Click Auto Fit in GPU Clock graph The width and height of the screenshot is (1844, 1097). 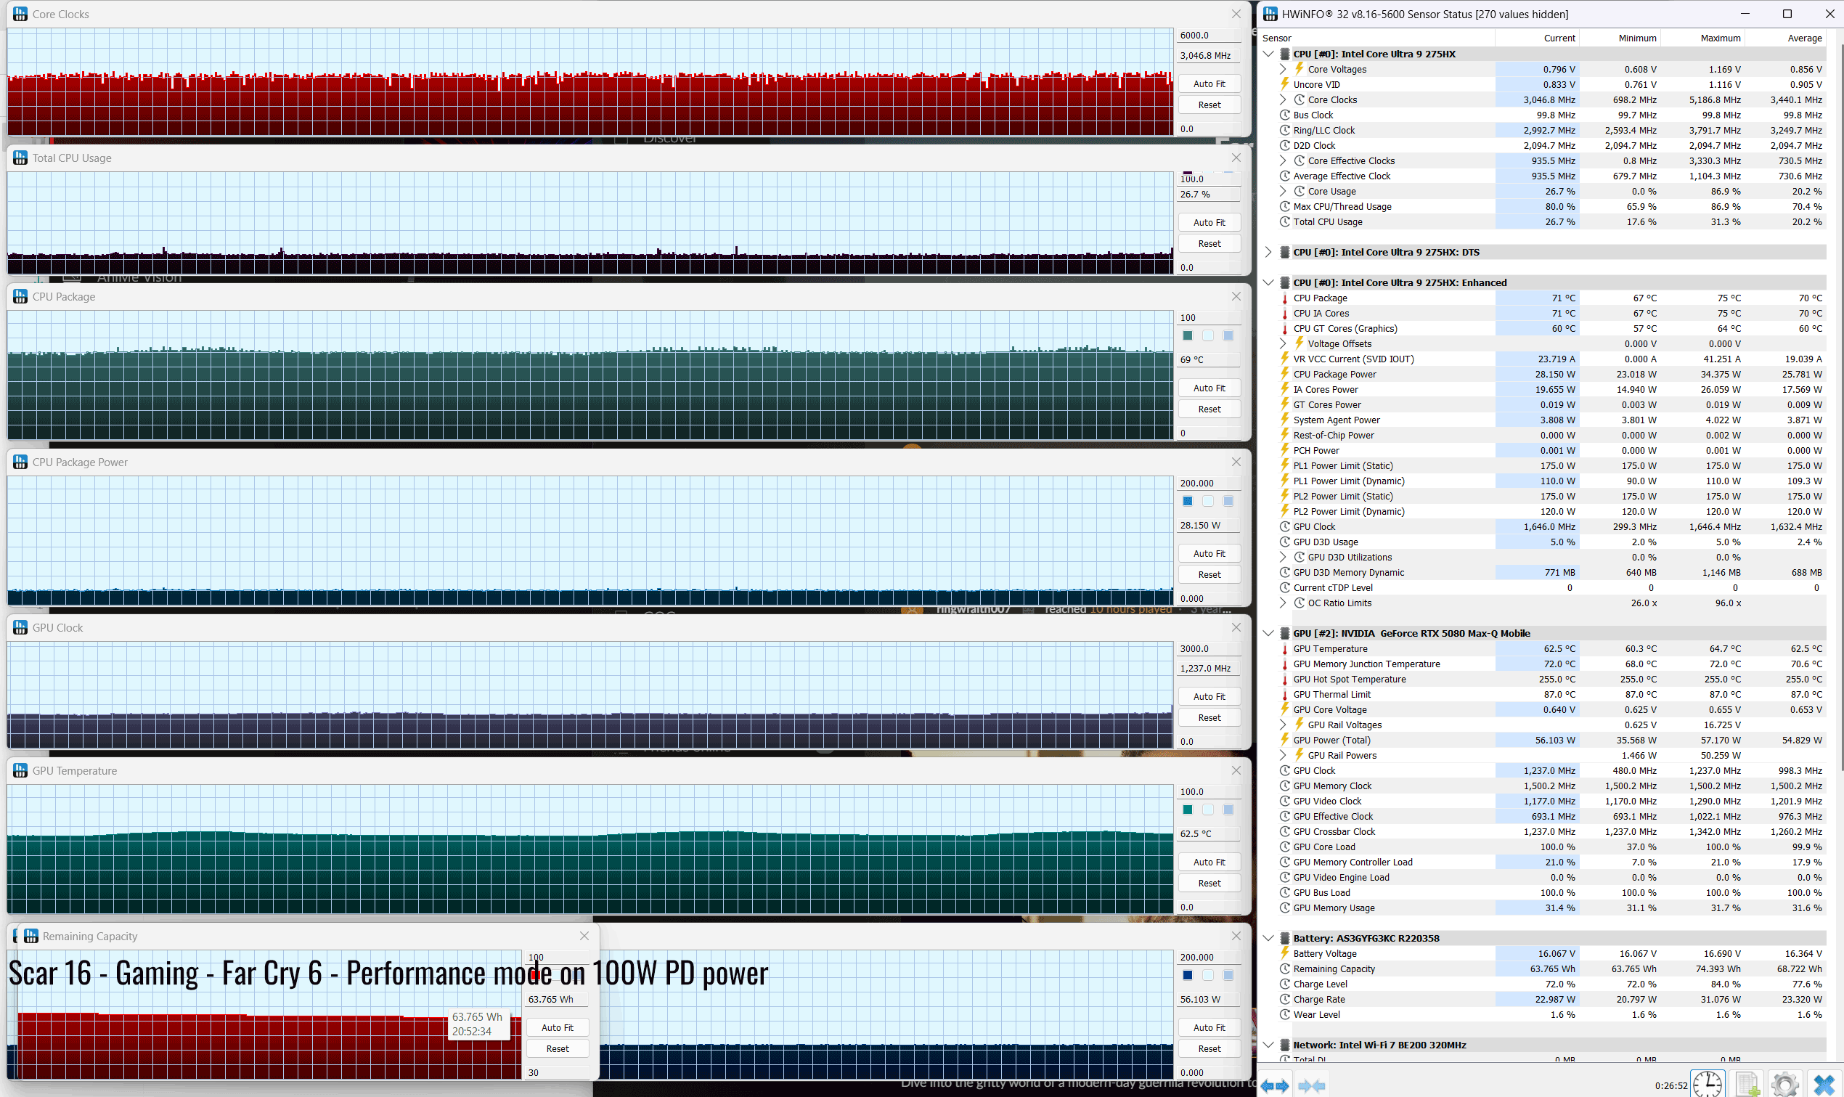1209,697
